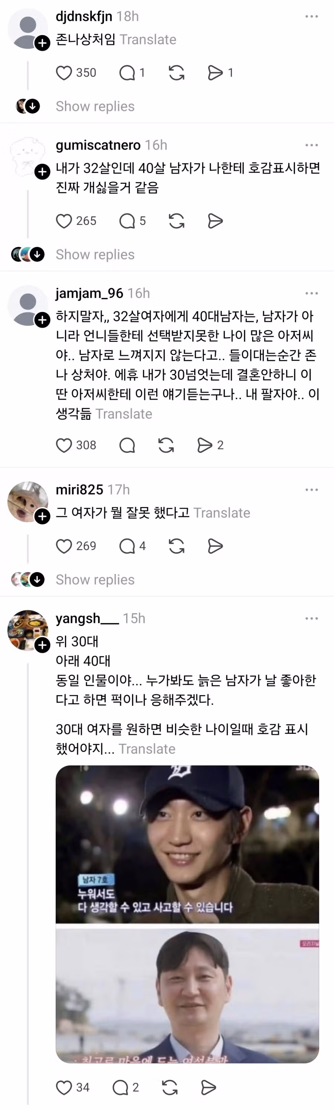
Task: Share miri825's comment via the send icon
Action: coord(216,546)
